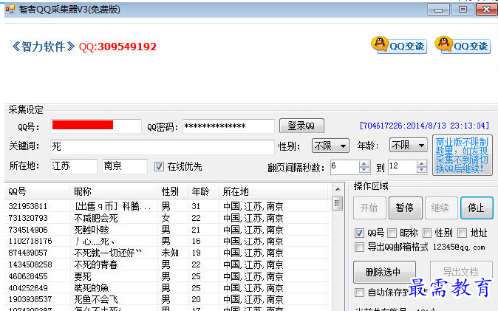Toggle the 自动保存 checkbox
The image size is (498, 311).
pos(359,293)
